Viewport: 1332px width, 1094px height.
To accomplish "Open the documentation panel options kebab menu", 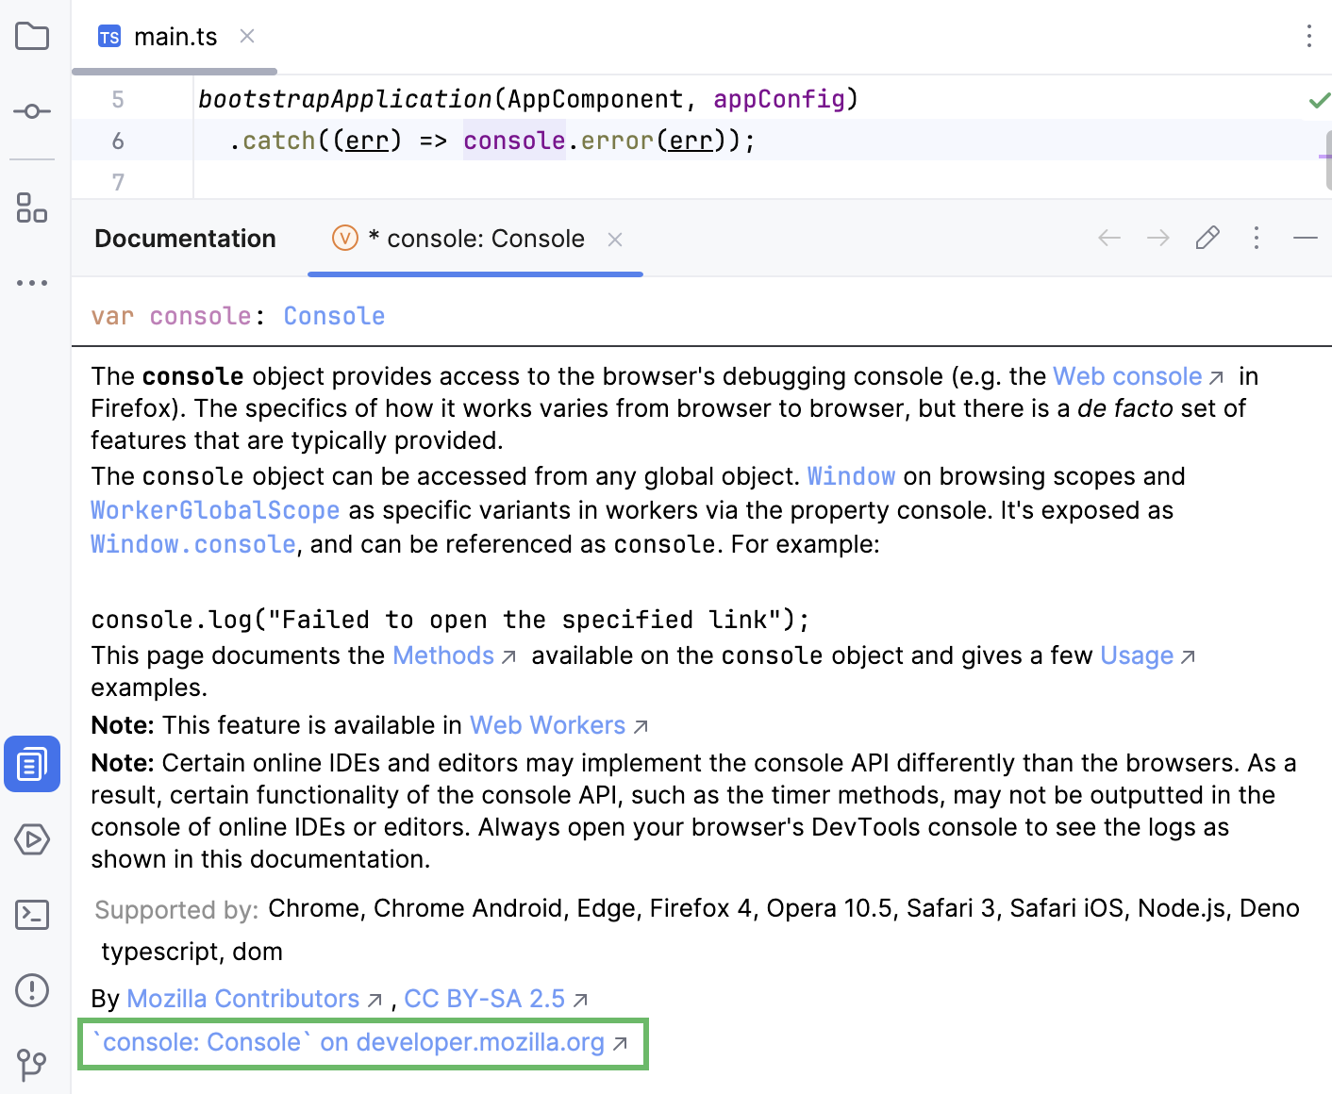I will click(1256, 239).
